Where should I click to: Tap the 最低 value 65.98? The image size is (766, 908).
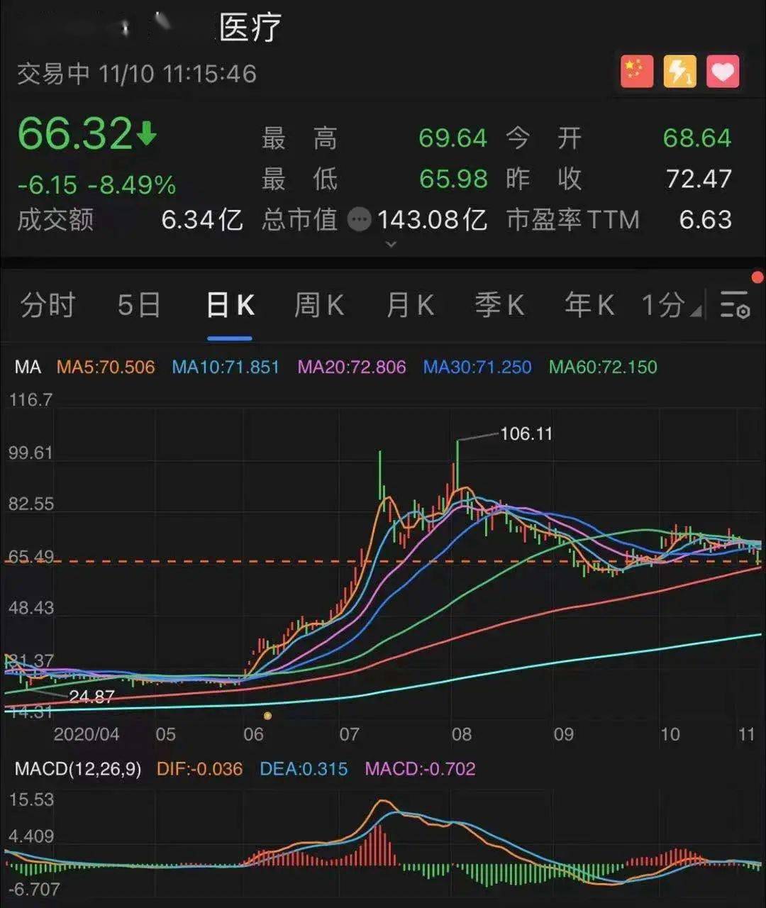click(x=453, y=179)
